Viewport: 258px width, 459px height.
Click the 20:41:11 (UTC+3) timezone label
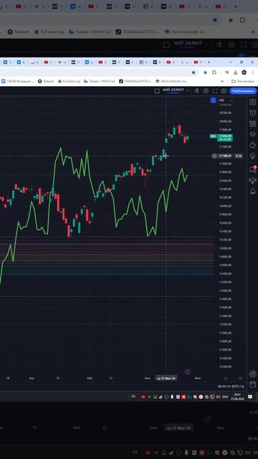(x=231, y=387)
